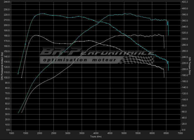Click the 300.0 label on right torque axis
The height and width of the screenshot is (140, 194).
tap(184, 39)
